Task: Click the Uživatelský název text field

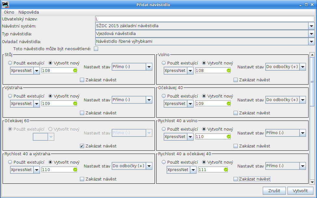Action: coord(205,19)
